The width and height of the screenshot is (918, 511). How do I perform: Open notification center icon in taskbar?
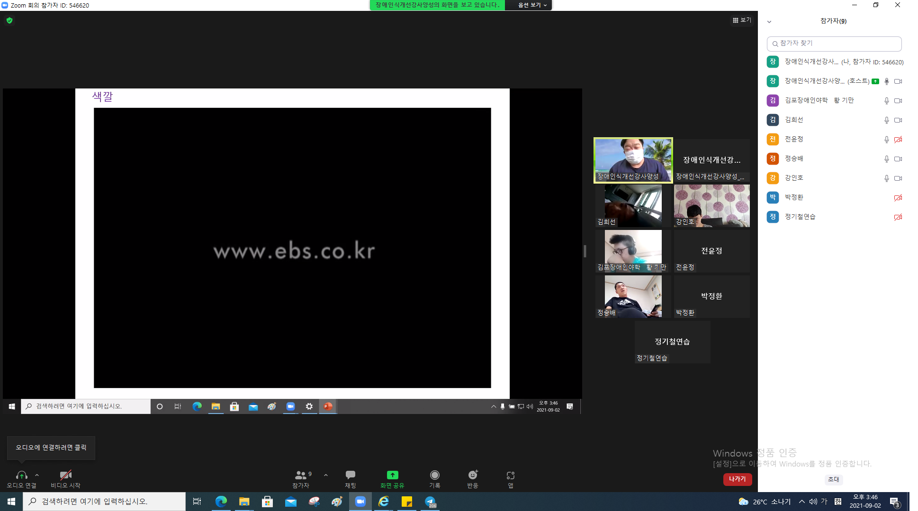894,502
